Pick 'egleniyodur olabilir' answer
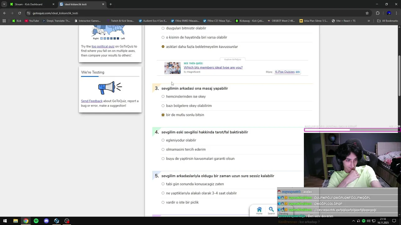The height and width of the screenshot is (225, 401). point(163,140)
